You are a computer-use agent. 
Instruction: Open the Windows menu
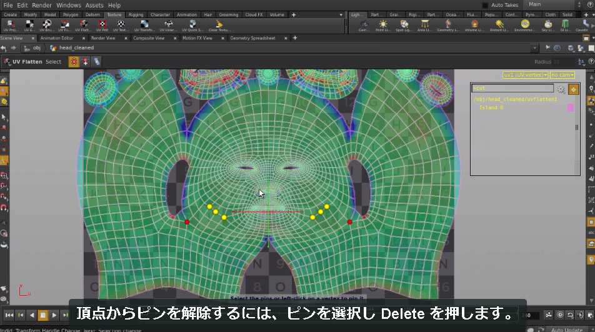coord(69,6)
